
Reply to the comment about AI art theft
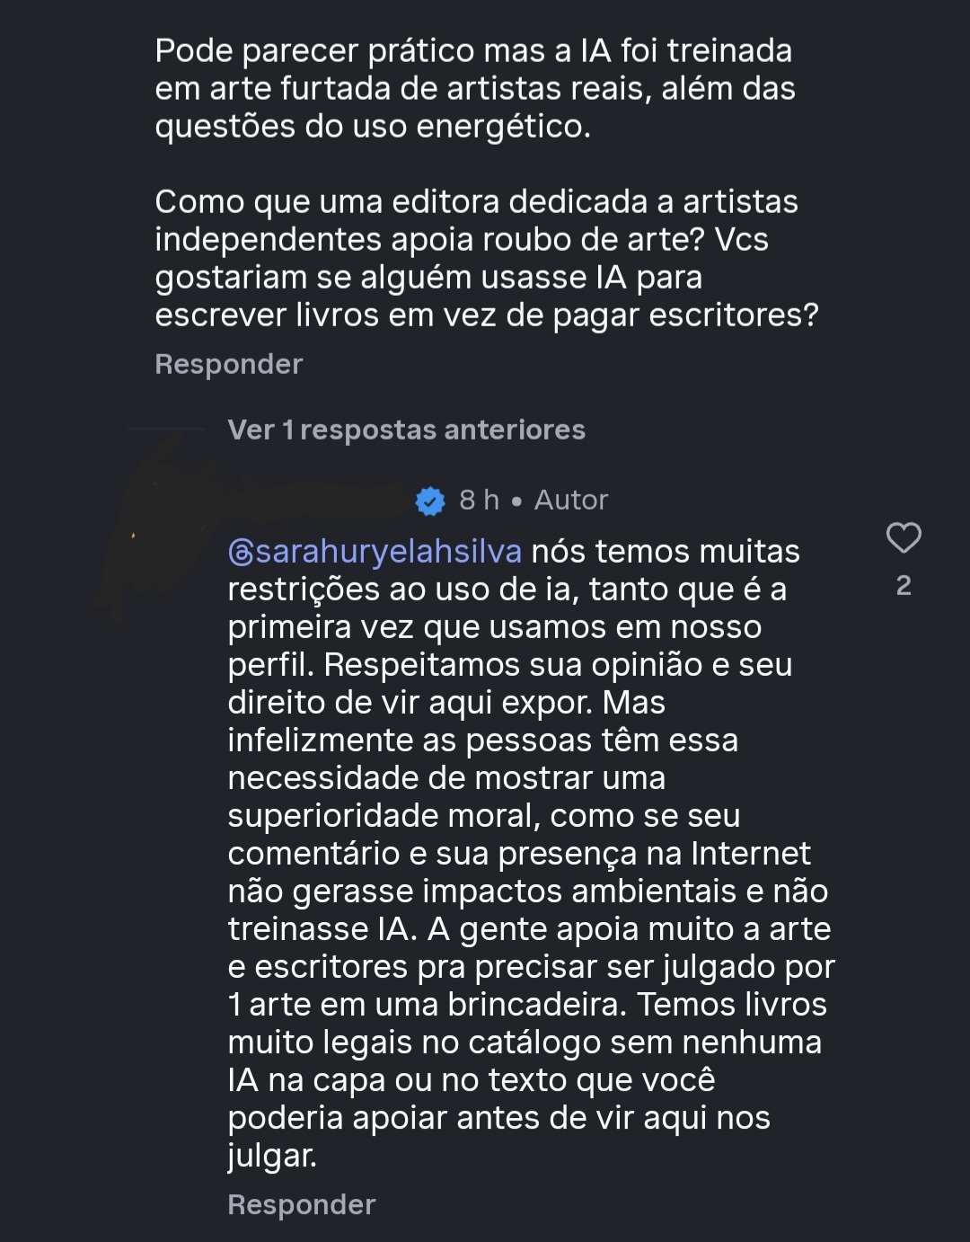(x=228, y=364)
